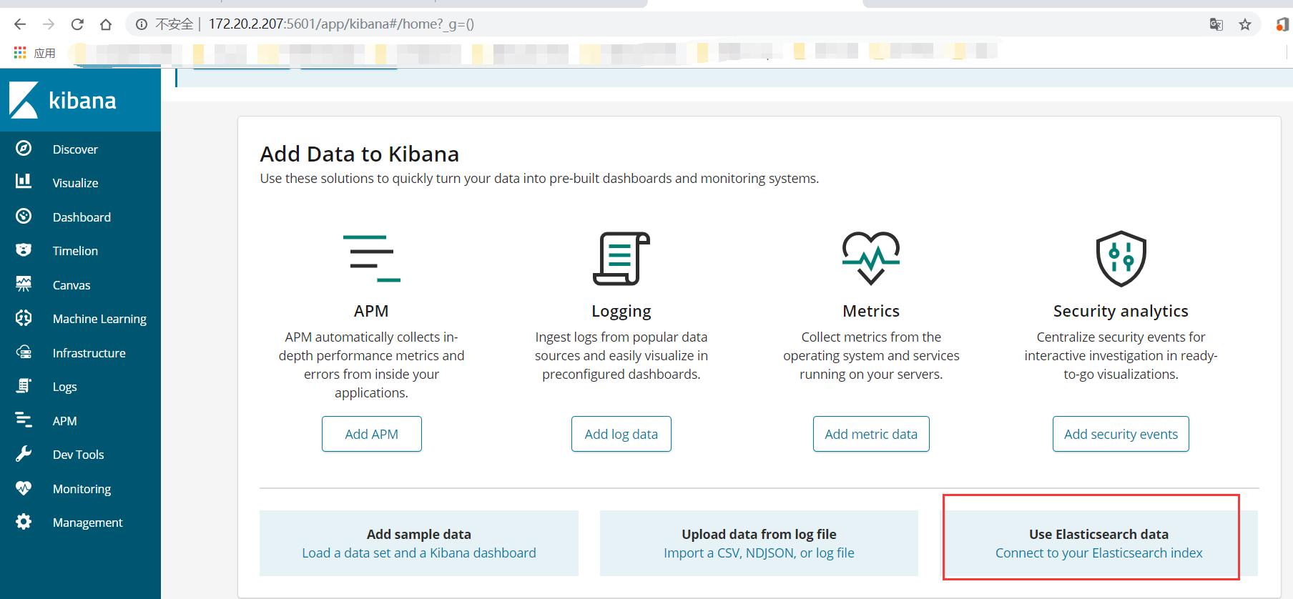Click the site info not-secure icon
Image resolution: width=1293 pixels, height=599 pixels.
(142, 24)
